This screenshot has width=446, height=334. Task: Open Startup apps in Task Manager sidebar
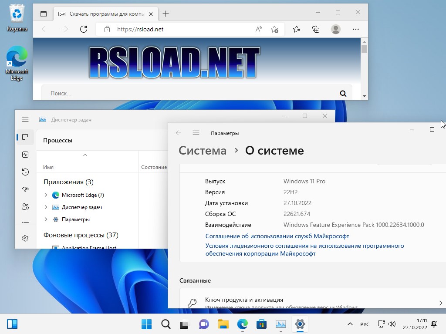pos(25,189)
